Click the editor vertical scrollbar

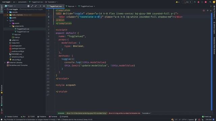(212, 62)
